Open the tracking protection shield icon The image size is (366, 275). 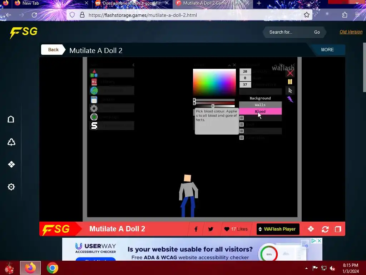pos(72,15)
